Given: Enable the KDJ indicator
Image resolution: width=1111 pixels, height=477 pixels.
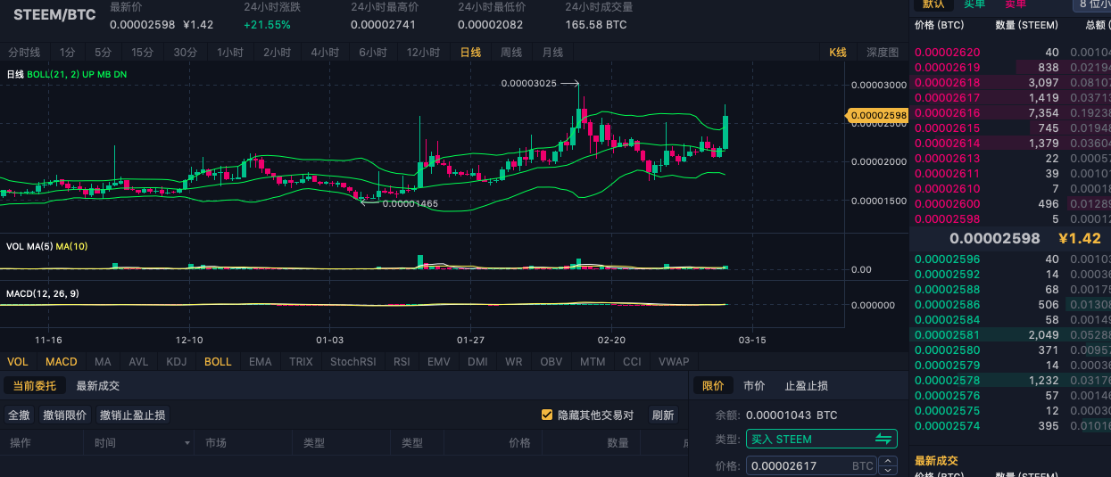Looking at the screenshot, I should 177,361.
